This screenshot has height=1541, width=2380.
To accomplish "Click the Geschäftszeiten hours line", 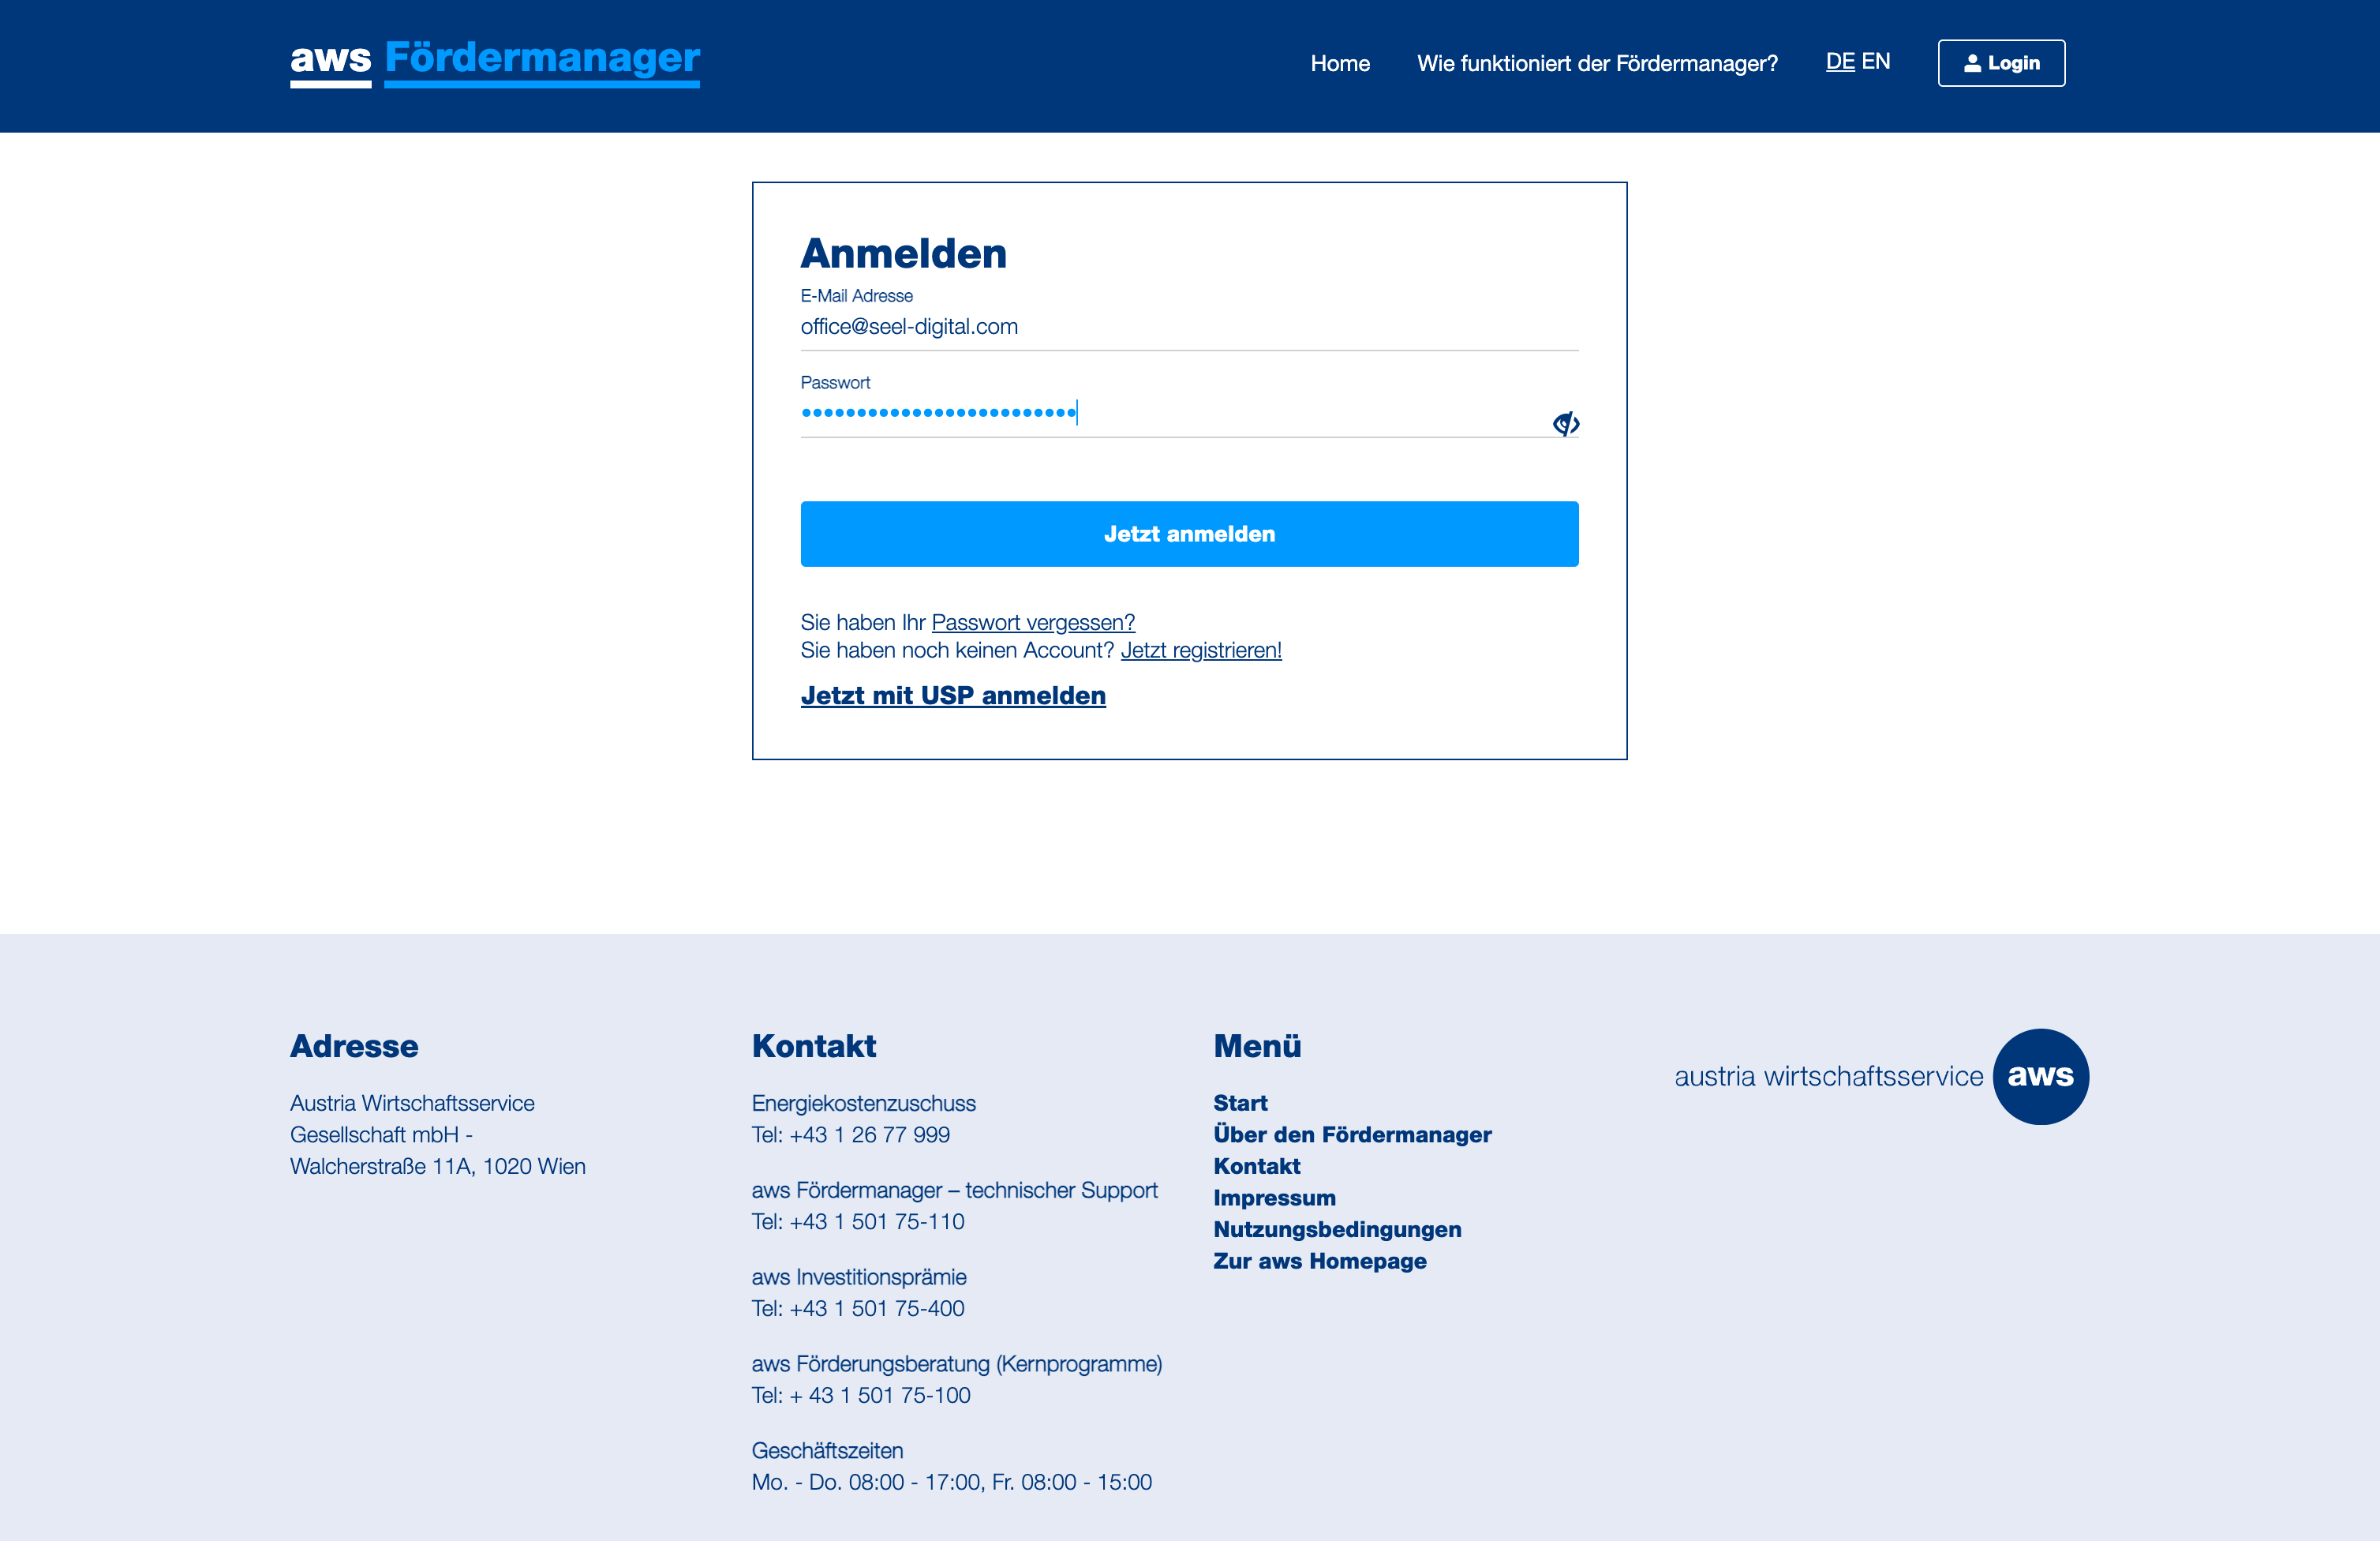I will tap(951, 1482).
